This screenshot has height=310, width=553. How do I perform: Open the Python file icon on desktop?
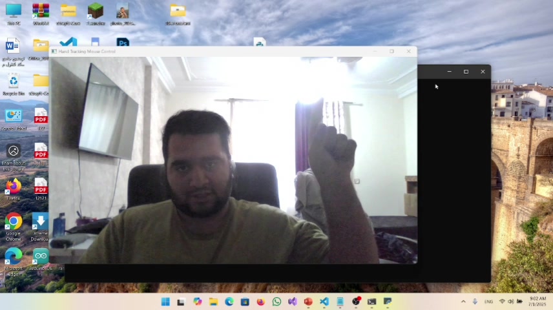[x=260, y=43]
